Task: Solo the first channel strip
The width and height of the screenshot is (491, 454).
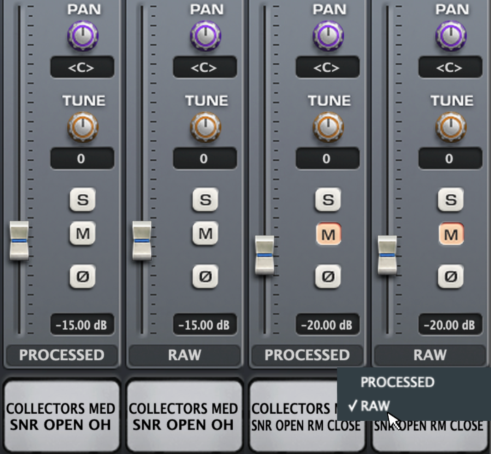Action: click(82, 200)
